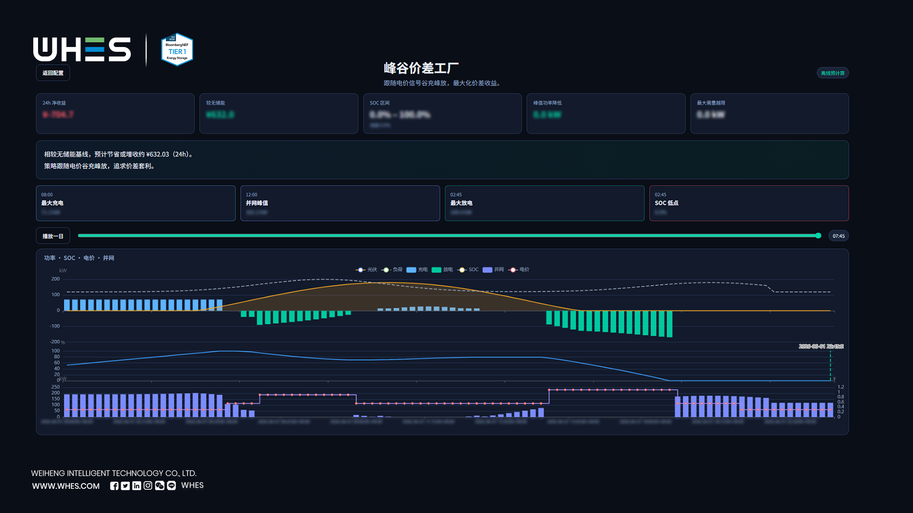Toggle the SOC legend series
The width and height of the screenshot is (913, 513).
click(468, 269)
